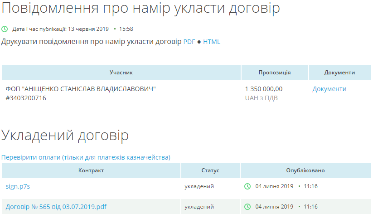Viewport: 373px width, 214px height.
Task: Click the 'Учасник' column header
Action: pos(121,73)
